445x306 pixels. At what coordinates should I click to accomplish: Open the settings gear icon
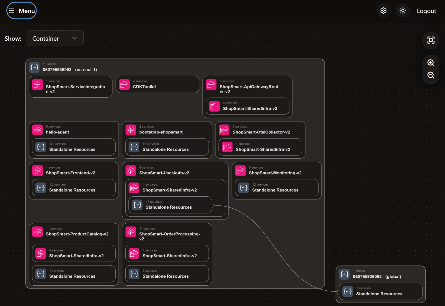pyautogui.click(x=383, y=10)
